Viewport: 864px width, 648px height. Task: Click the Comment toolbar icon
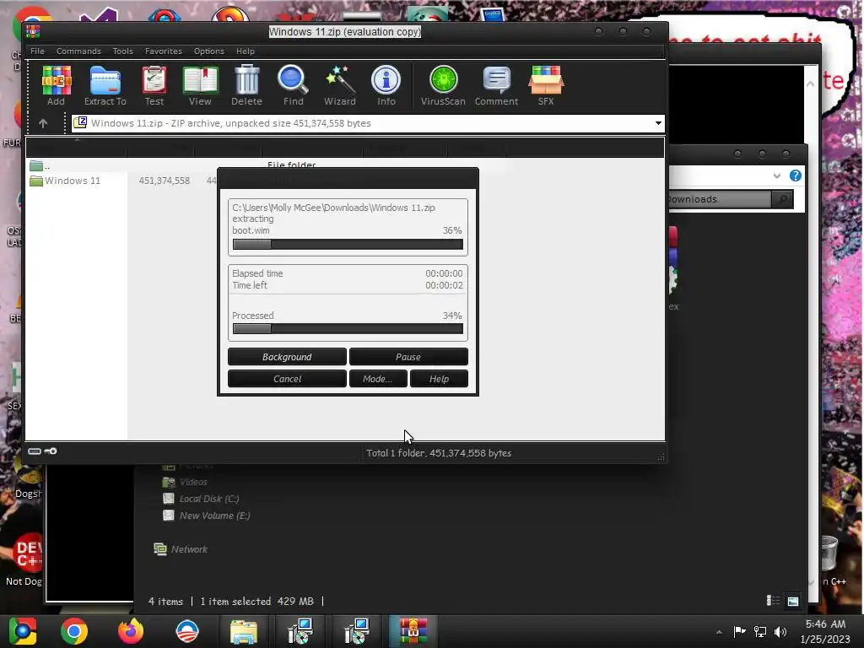point(496,85)
